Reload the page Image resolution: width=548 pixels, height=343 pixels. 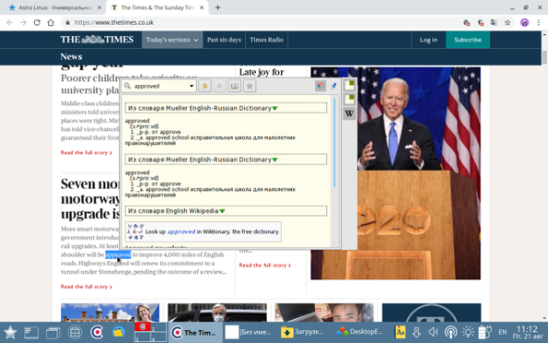click(x=37, y=22)
